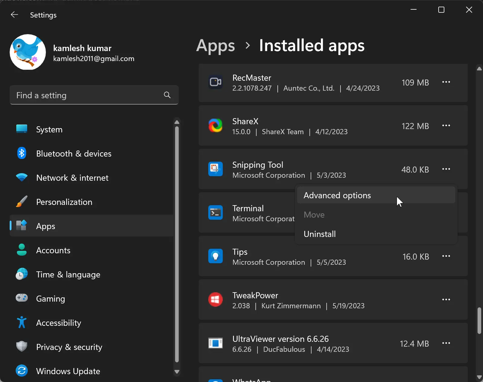Click the Tips lightbulb icon
The height and width of the screenshot is (382, 483).
[216, 256]
